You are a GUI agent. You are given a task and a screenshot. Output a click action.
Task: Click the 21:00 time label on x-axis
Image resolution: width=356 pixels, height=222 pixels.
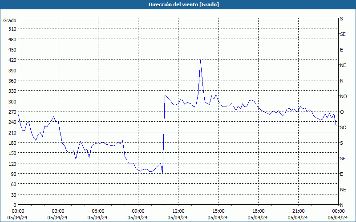click(298, 211)
